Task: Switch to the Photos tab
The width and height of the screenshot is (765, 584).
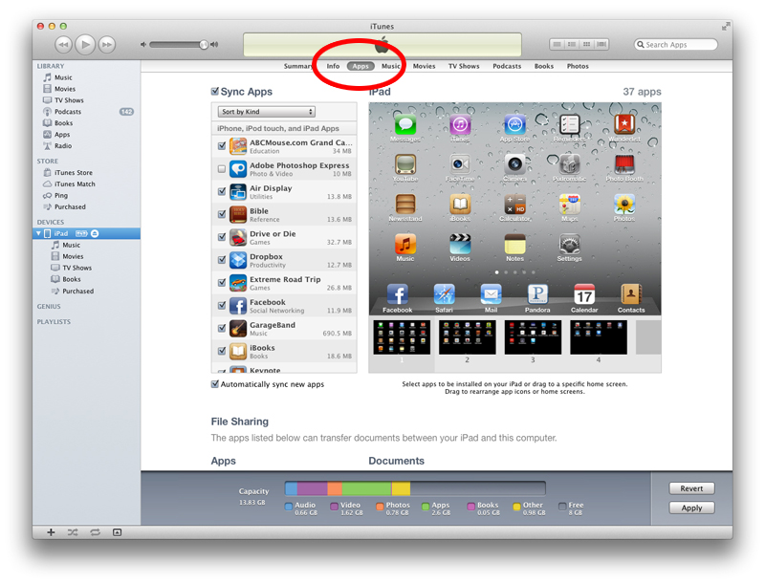Action: 578,66
